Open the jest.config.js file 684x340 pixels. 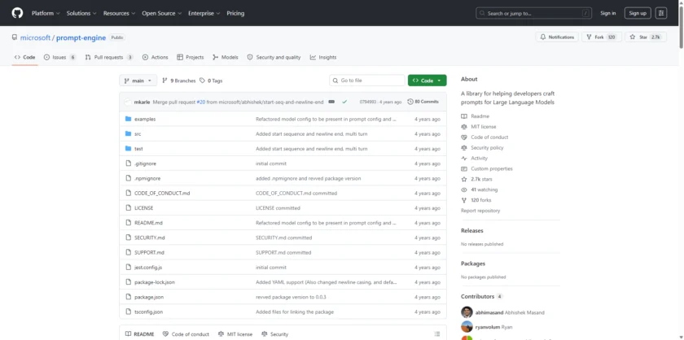pyautogui.click(x=148, y=268)
